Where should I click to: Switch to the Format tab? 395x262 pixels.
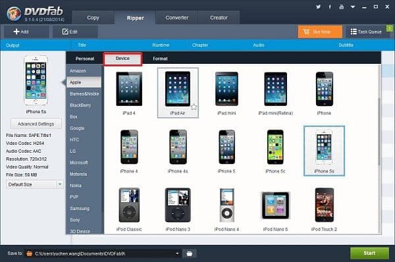coord(160,59)
